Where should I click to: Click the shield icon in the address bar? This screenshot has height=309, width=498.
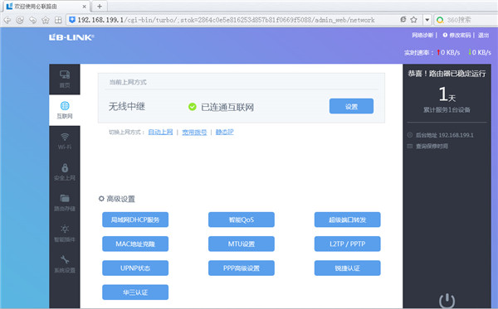(72, 20)
